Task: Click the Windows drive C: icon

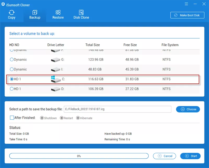Action: click(55, 79)
